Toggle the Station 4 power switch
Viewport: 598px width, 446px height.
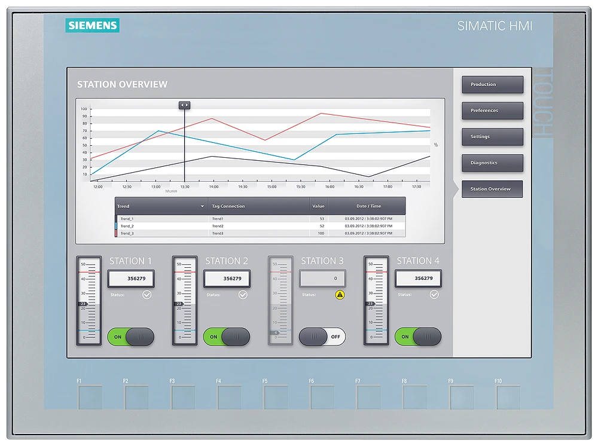click(x=418, y=337)
